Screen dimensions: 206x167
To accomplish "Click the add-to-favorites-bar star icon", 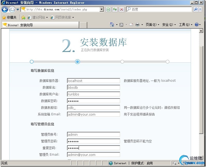I will click(23, 17).
